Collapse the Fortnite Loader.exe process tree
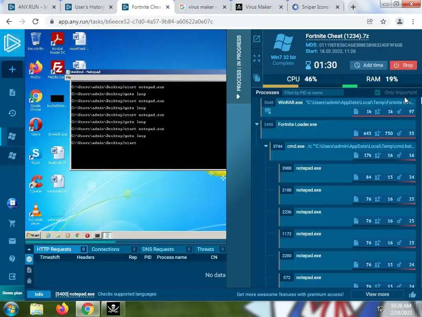The image size is (422, 317). [x=257, y=124]
